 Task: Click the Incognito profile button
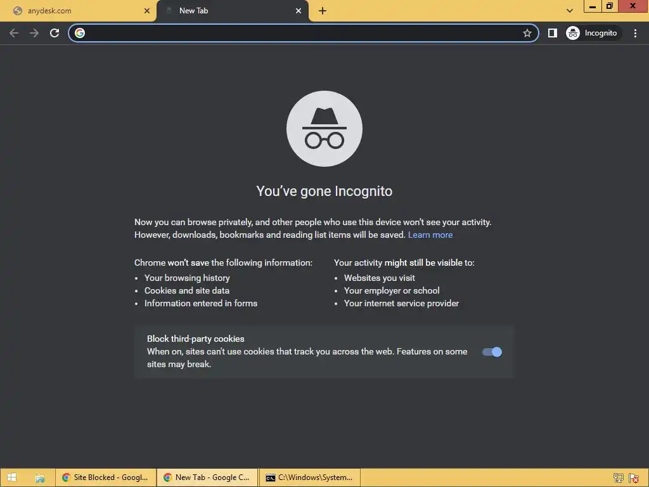point(592,33)
